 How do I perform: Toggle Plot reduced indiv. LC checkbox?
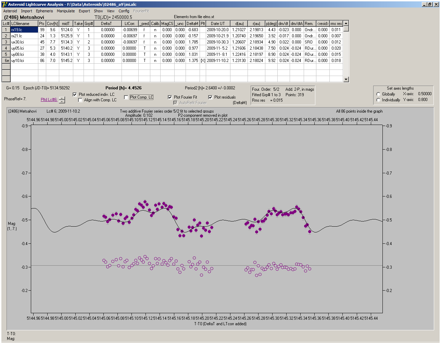75,94
